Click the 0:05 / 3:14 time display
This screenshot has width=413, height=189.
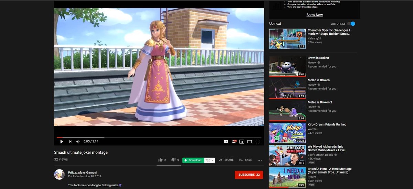[91, 141]
